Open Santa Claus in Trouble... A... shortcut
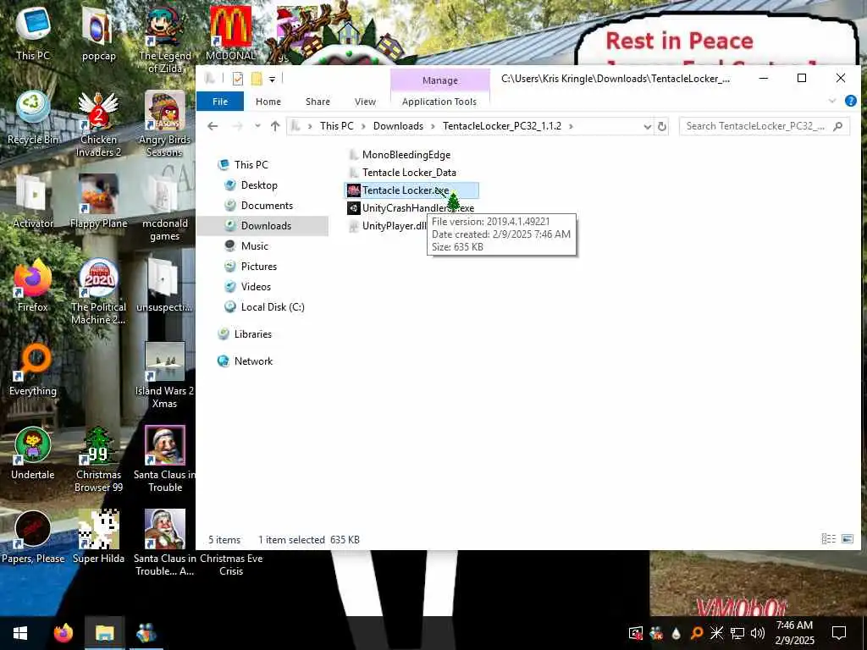Screen dimensions: 867x650 click(165, 544)
